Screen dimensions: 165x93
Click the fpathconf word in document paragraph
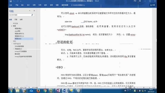pos(75,26)
